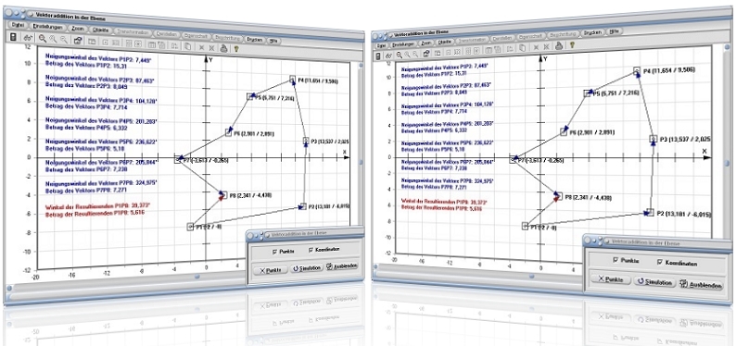Click the calculator icon in left window toolbar
This screenshot has width=736, height=346.
click(x=14, y=37)
